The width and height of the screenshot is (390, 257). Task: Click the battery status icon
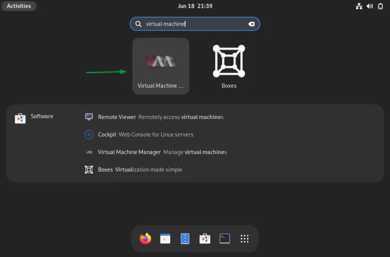[x=380, y=6]
